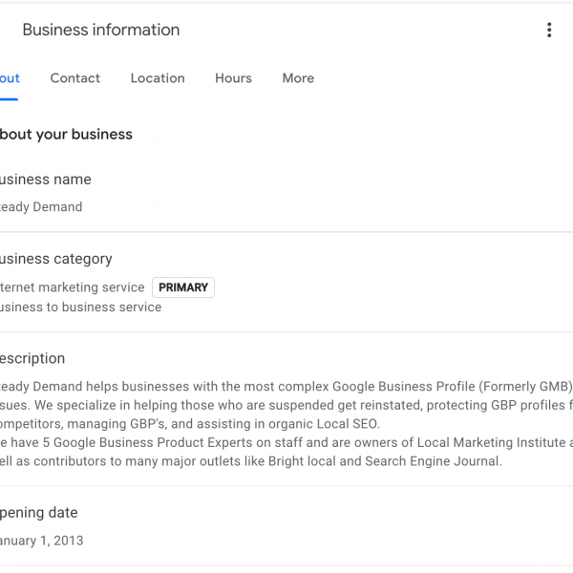Click the About your business heading
This screenshot has height=573, width=573.
(x=66, y=135)
